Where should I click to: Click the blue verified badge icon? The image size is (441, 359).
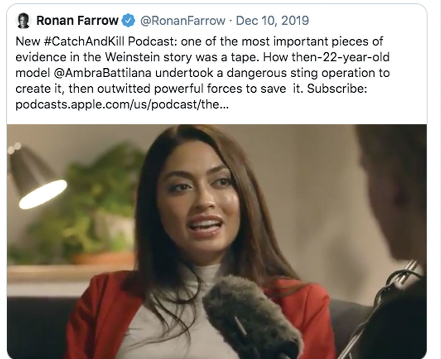pyautogui.click(x=129, y=20)
